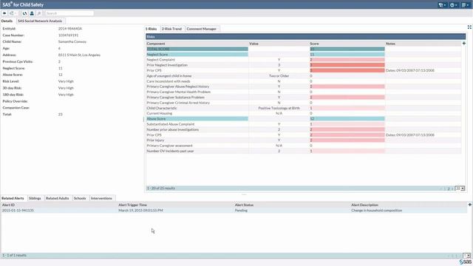Select the 1-Risks tab
The width and height of the screenshot is (473, 266).
click(152, 29)
